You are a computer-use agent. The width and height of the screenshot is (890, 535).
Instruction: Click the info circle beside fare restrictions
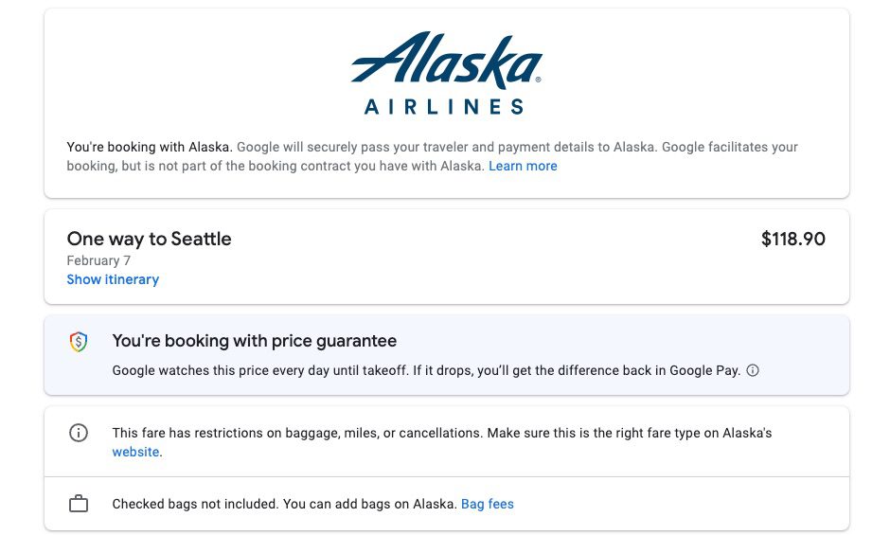click(79, 433)
